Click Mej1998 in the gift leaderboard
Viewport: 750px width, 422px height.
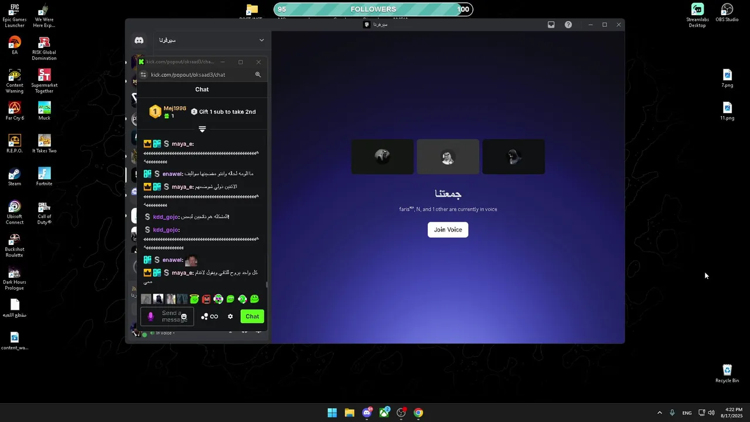pos(175,108)
